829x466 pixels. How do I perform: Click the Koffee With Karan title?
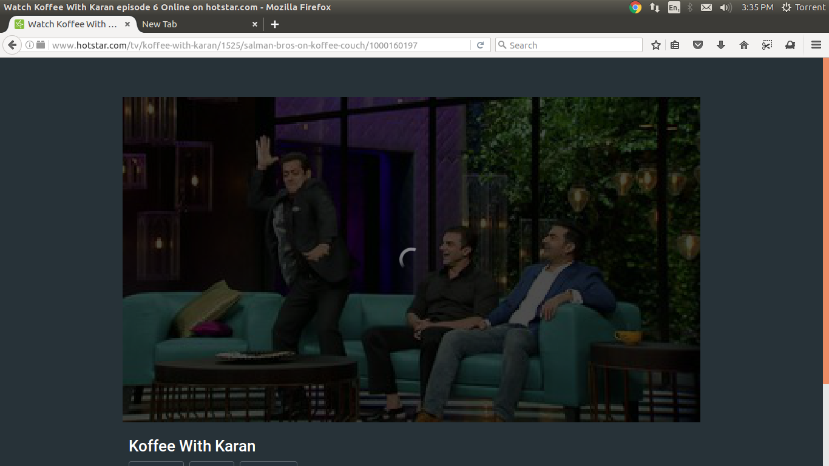click(192, 446)
